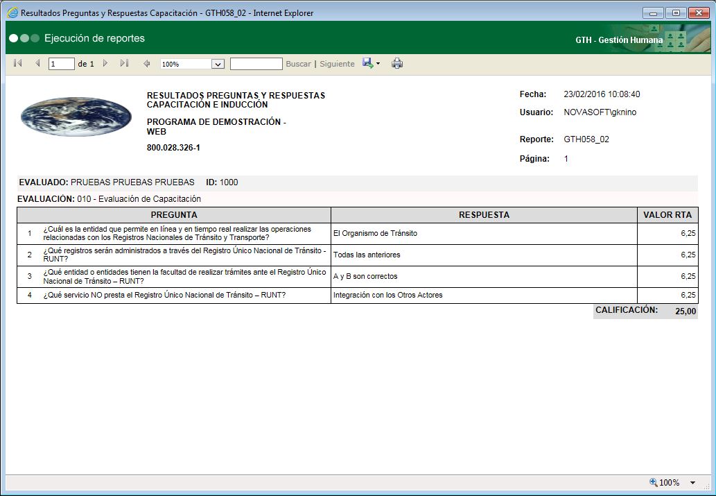This screenshot has height=496, width=716.
Task: Click the NIT 800.028.326-1
Action: pyautogui.click(x=173, y=148)
